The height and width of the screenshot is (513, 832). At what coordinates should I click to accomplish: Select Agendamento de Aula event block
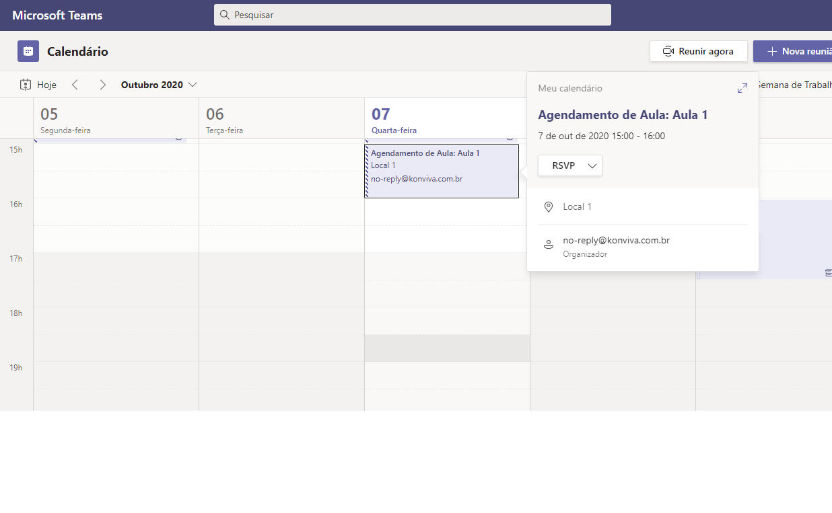click(442, 171)
